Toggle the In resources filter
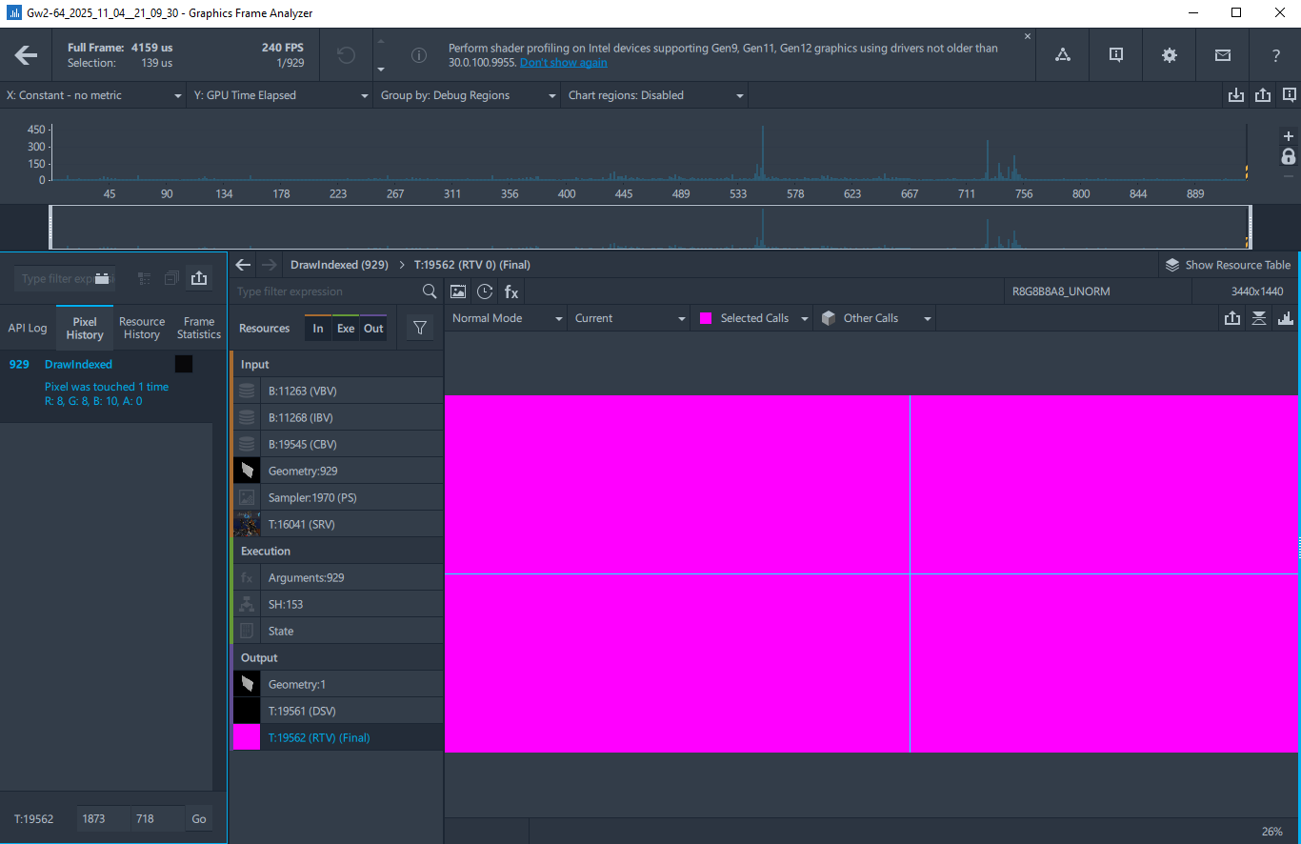This screenshot has height=844, width=1301. point(318,328)
